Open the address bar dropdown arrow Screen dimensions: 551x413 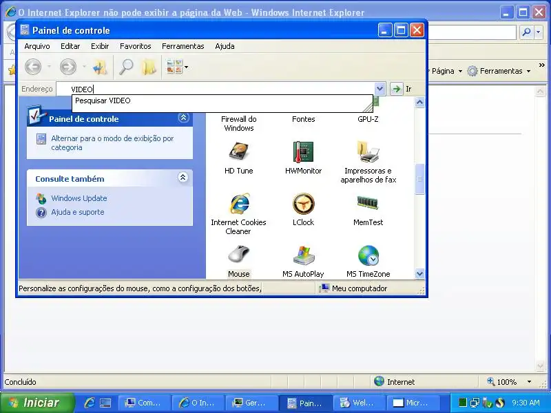point(380,89)
